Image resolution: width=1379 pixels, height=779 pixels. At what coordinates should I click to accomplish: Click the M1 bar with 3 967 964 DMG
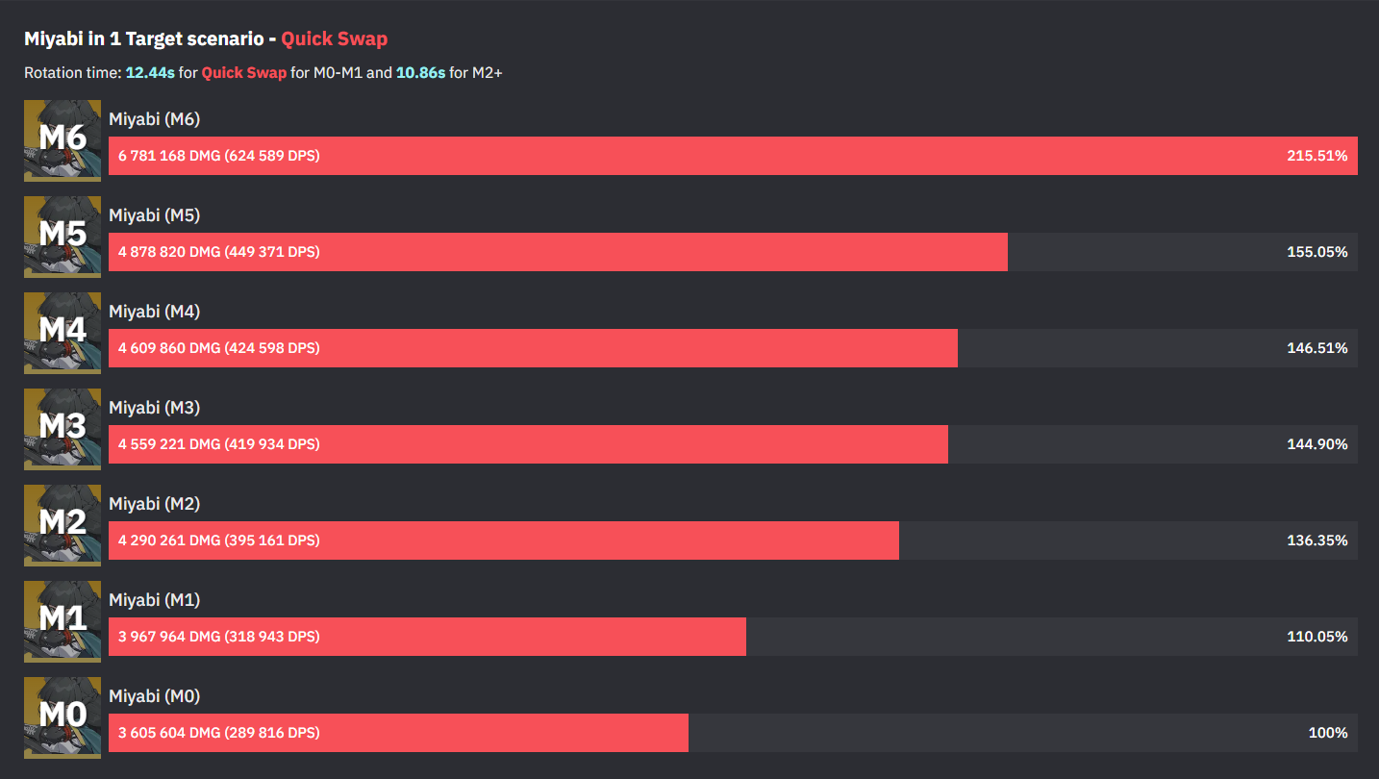[427, 637]
